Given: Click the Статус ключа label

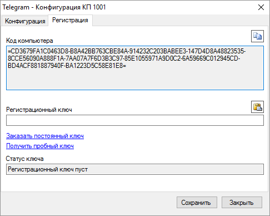Looking at the screenshot, I should 24,159.
